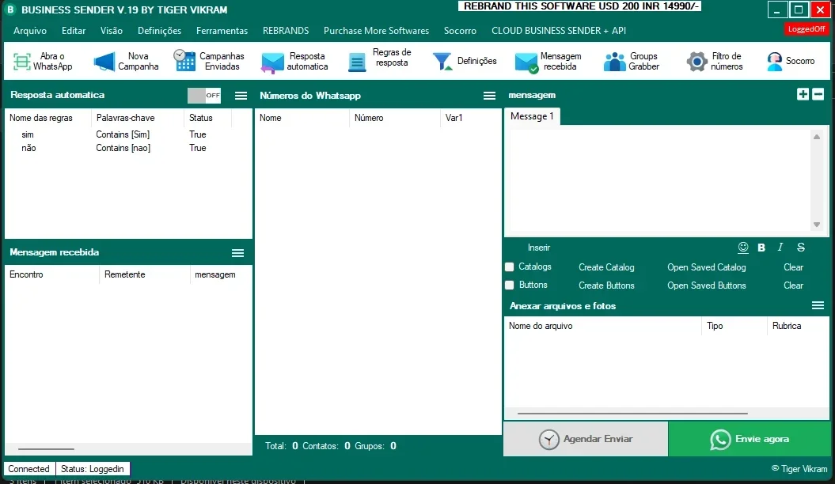Apply bold formatting with B icon

click(761, 248)
